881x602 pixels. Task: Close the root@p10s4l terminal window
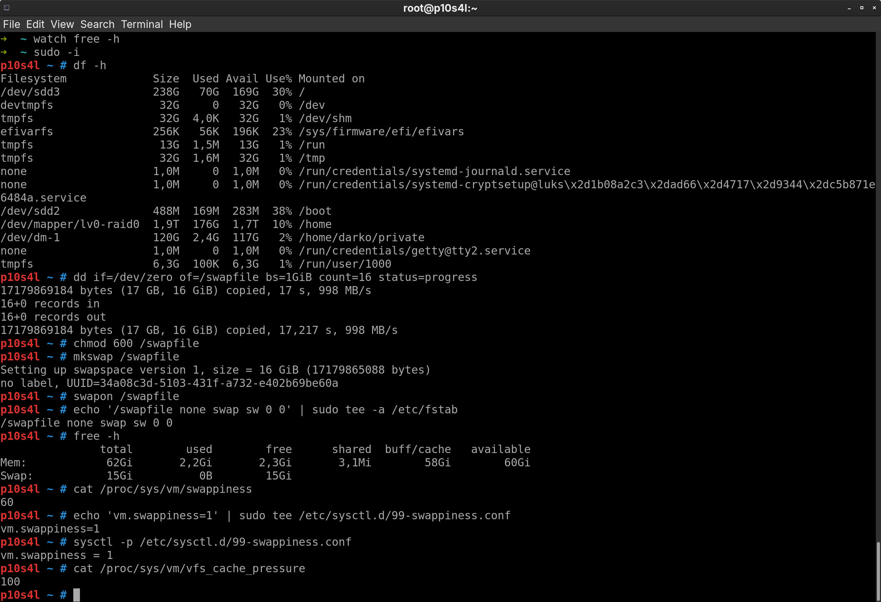(874, 8)
